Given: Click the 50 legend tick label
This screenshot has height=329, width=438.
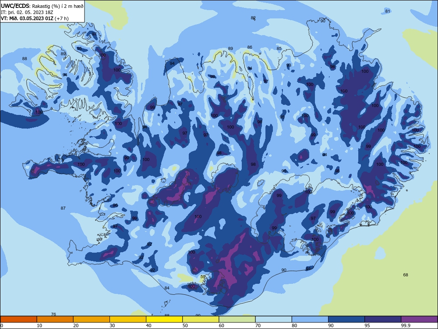Looking at the screenshot, I should tap(185, 325).
